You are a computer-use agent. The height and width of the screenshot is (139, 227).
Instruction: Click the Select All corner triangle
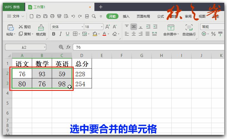click(9, 56)
